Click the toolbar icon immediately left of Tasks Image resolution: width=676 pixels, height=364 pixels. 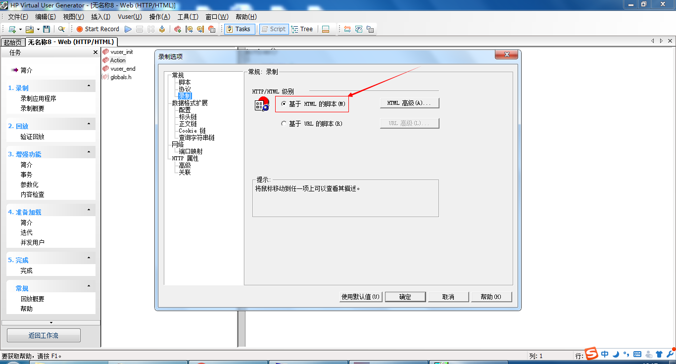click(x=212, y=29)
